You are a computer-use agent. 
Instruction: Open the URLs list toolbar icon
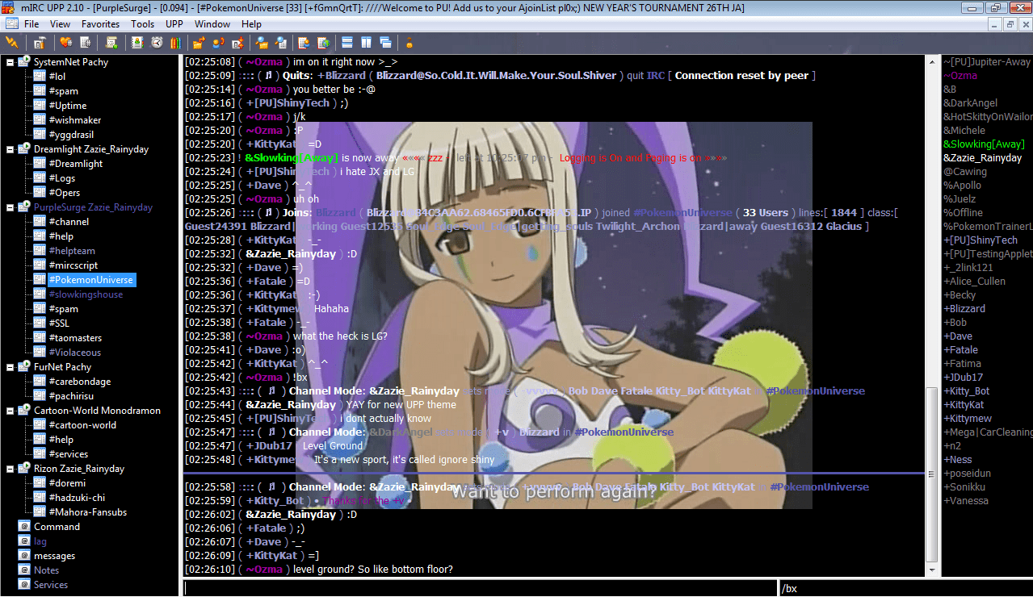click(x=324, y=42)
